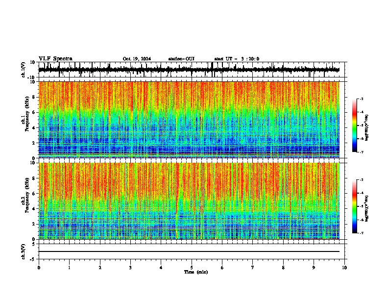Image resolution: width=388 pixels, height=300 pixels.
Task: Select the "Time (min)" axis title
Action: click(196, 272)
